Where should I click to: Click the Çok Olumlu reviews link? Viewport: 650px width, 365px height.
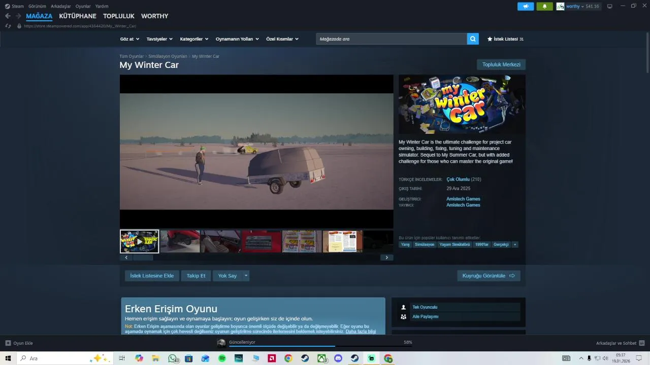tap(458, 179)
